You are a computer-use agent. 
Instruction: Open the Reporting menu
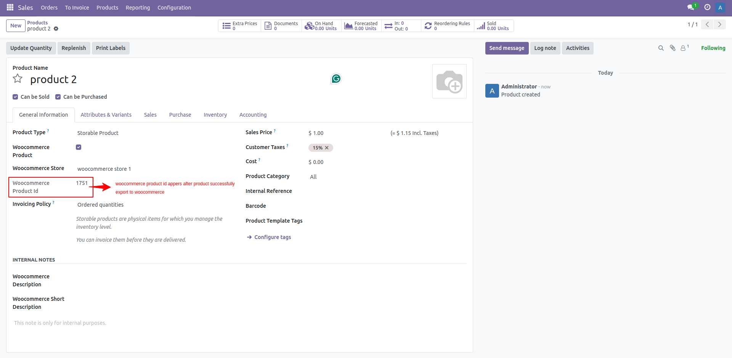(x=137, y=7)
